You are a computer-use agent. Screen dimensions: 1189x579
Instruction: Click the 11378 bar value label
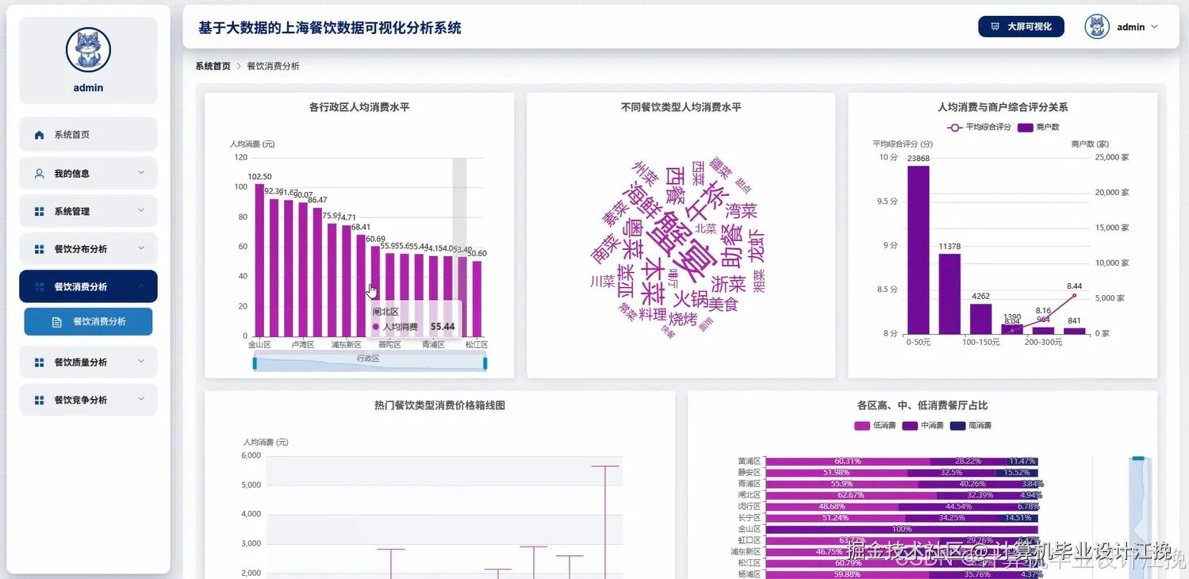coord(949,247)
